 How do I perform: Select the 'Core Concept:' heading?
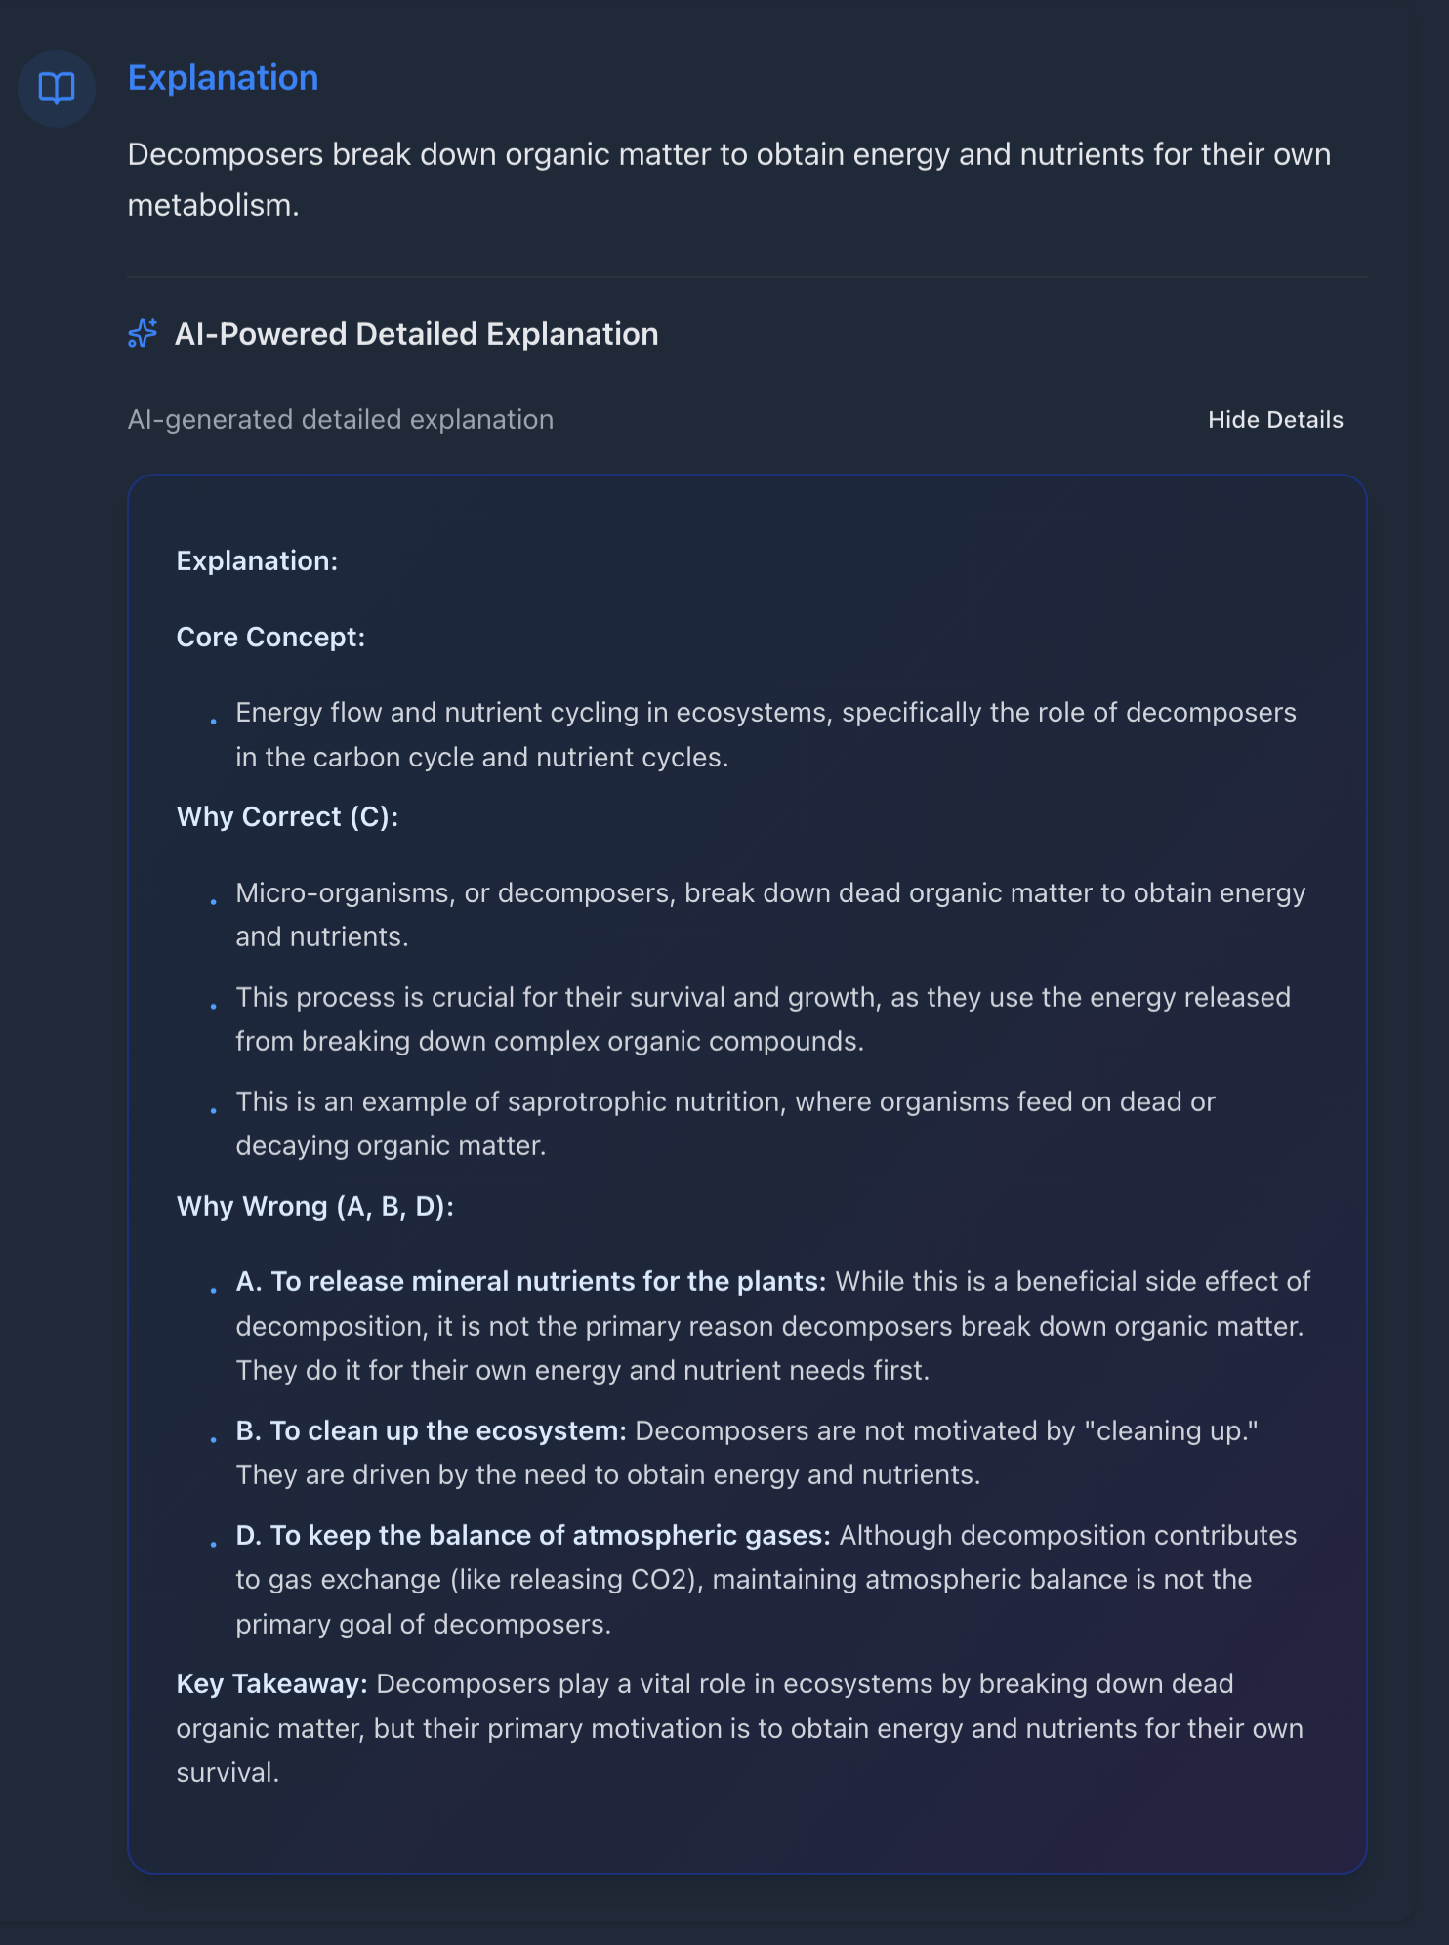270,638
